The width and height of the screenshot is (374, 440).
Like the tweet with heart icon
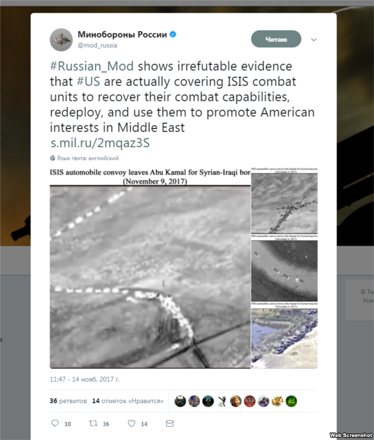pos(132,423)
